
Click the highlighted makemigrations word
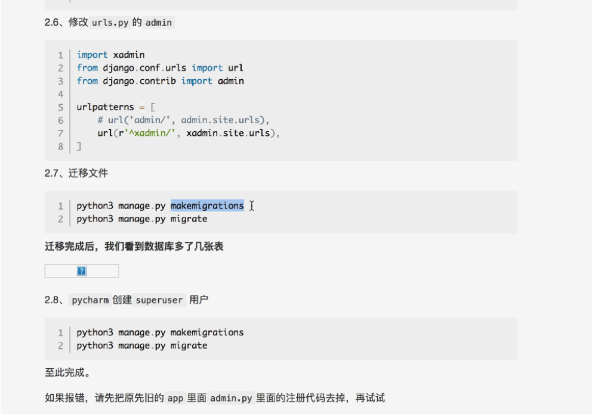coord(207,206)
